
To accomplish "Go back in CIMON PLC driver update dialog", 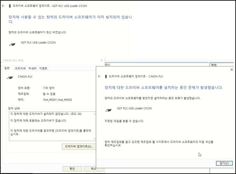I will tap(99, 76).
